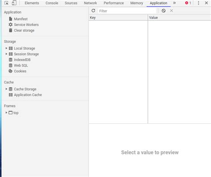Expand the top frame tree arrow
Viewport: 211px width, 177px height.
(6, 113)
